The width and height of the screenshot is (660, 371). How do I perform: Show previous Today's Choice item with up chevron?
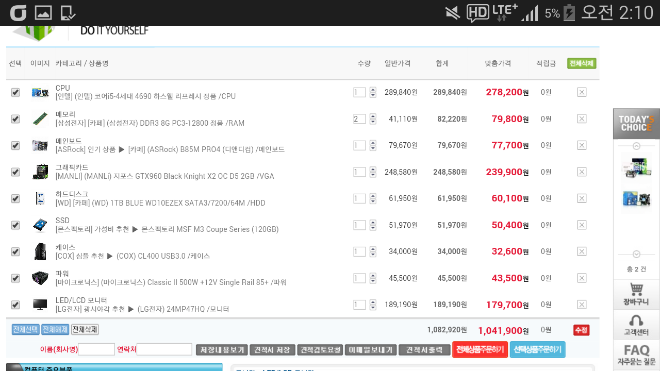[x=636, y=145]
